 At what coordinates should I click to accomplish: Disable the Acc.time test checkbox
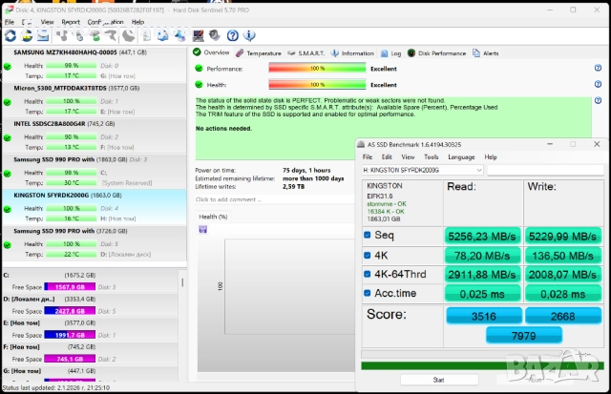369,296
